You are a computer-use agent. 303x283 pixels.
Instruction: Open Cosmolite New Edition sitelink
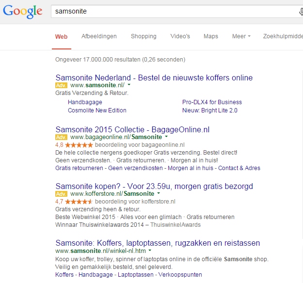[97, 110]
